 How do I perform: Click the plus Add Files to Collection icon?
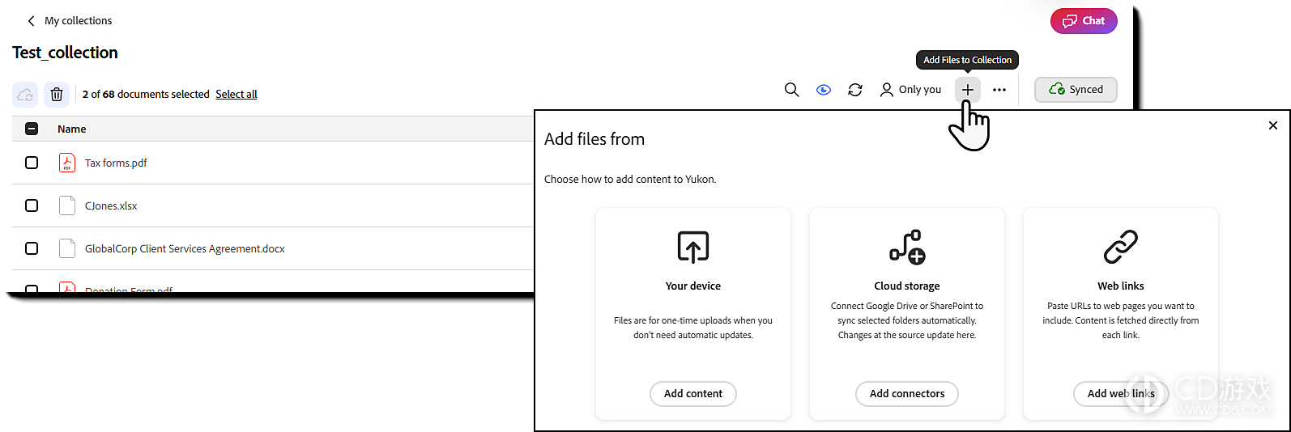[968, 90]
